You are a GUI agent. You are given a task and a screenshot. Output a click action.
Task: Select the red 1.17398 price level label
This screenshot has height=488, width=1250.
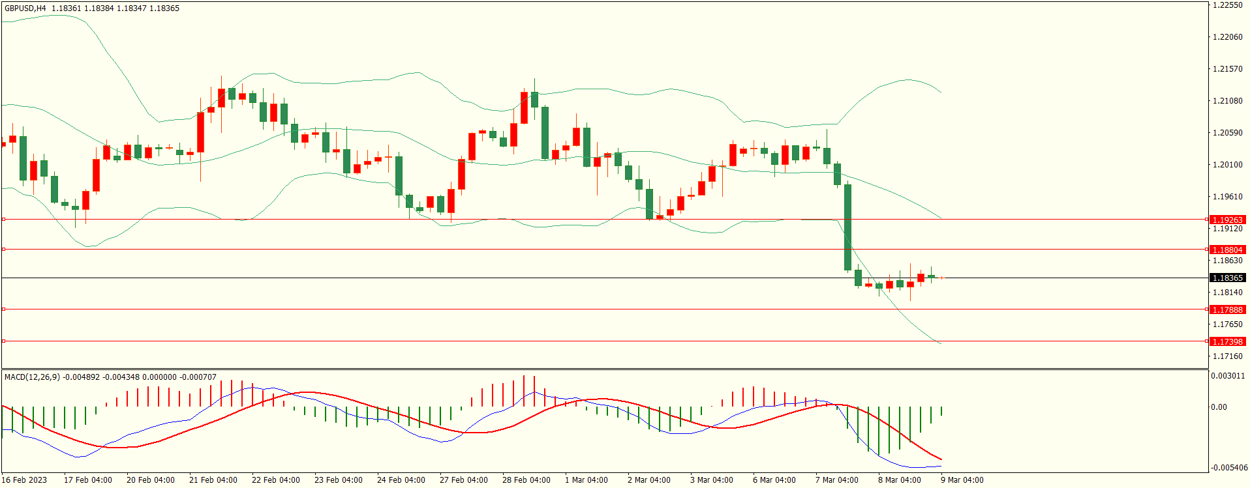tap(1227, 341)
